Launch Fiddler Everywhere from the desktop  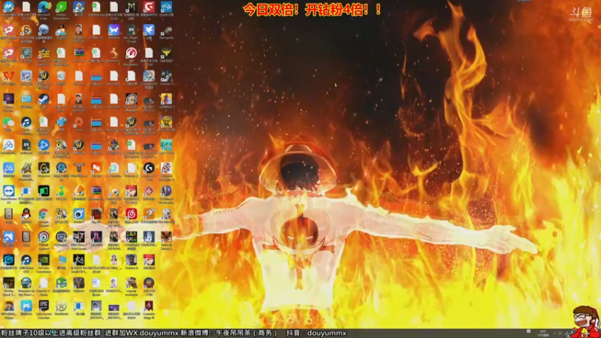(62, 7)
